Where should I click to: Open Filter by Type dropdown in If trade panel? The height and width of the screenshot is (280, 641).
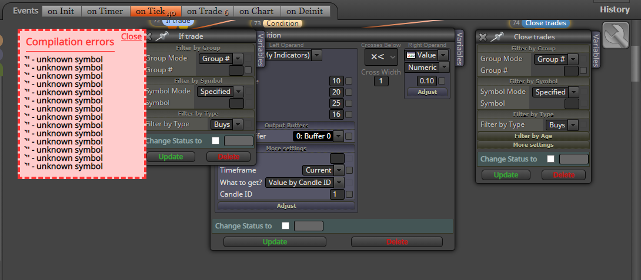227,124
